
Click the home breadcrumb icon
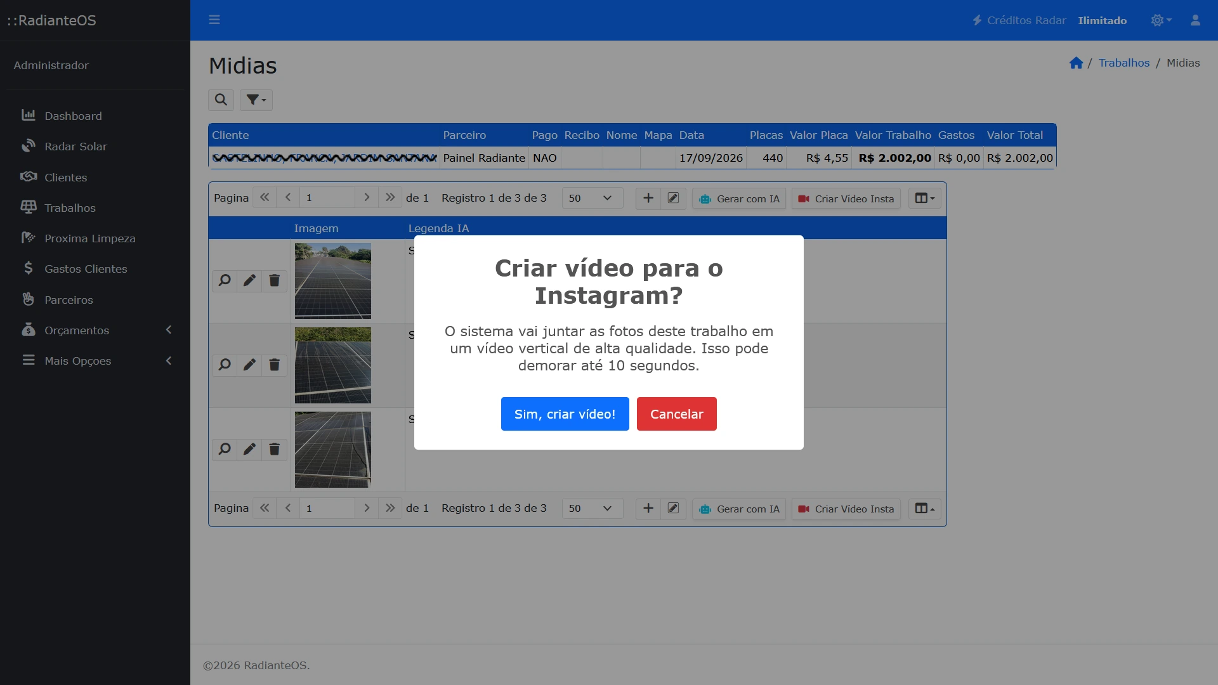tap(1076, 63)
